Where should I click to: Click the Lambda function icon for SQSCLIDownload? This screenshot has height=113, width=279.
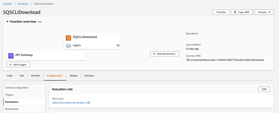[x=69, y=37]
